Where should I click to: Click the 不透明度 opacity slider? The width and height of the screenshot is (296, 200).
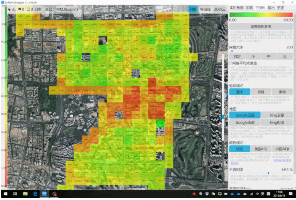(268, 173)
